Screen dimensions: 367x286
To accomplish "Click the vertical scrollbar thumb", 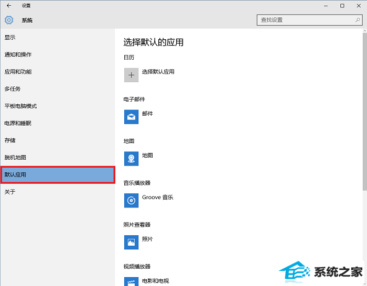I will click(x=365, y=112).
